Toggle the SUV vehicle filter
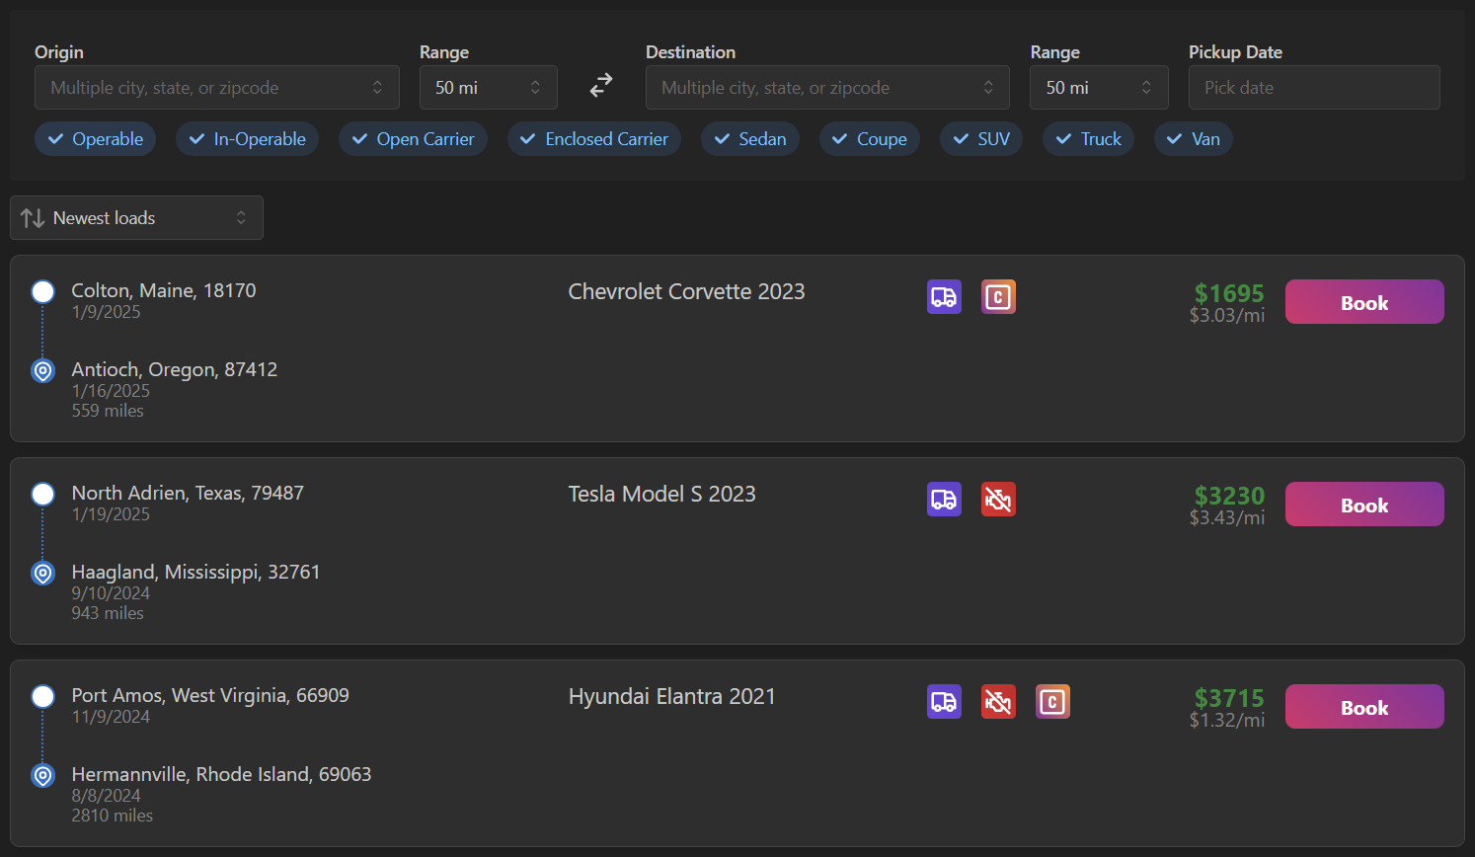This screenshot has height=857, width=1475. [981, 139]
